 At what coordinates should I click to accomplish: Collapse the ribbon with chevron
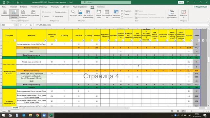click(208, 21)
